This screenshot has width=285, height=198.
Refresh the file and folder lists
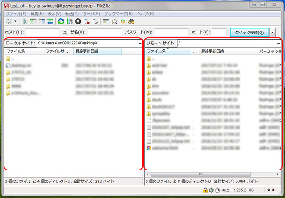[x=61, y=21]
